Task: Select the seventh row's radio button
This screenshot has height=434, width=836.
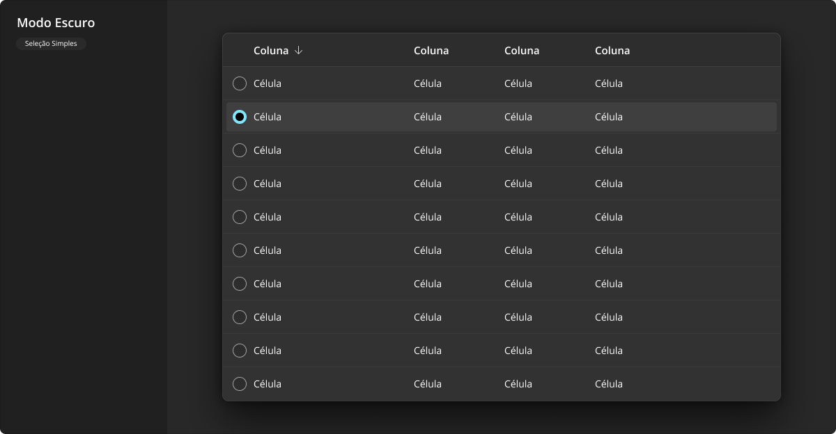Action: click(x=240, y=284)
